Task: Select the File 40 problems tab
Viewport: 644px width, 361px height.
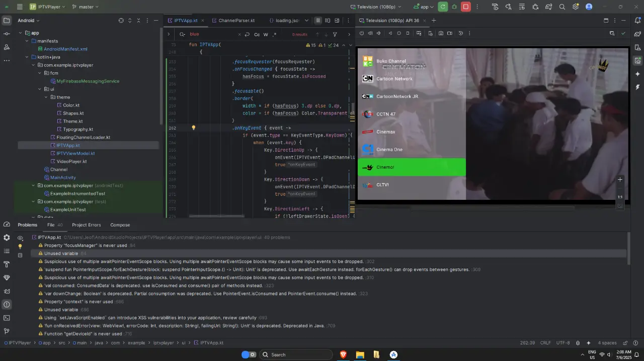Action: [55, 225]
